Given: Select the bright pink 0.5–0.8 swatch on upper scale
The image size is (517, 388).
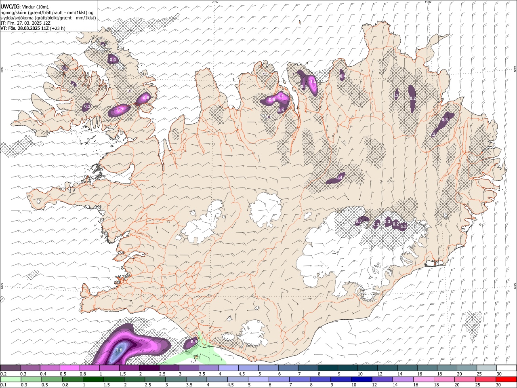Looking at the screenshot, I should 70,368.
